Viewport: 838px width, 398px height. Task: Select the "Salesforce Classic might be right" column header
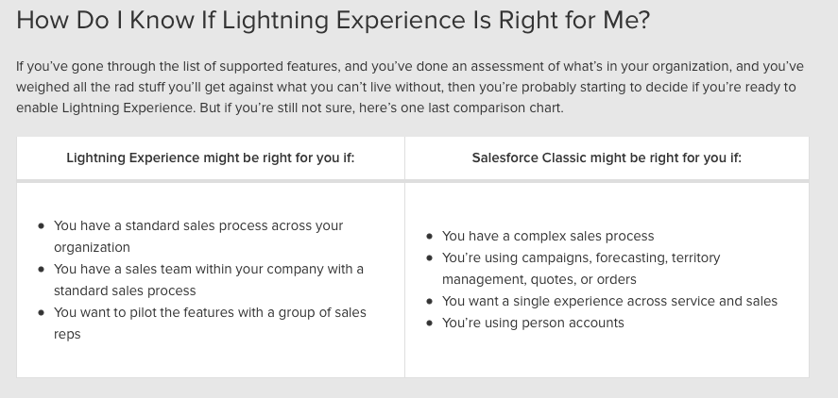click(x=607, y=158)
